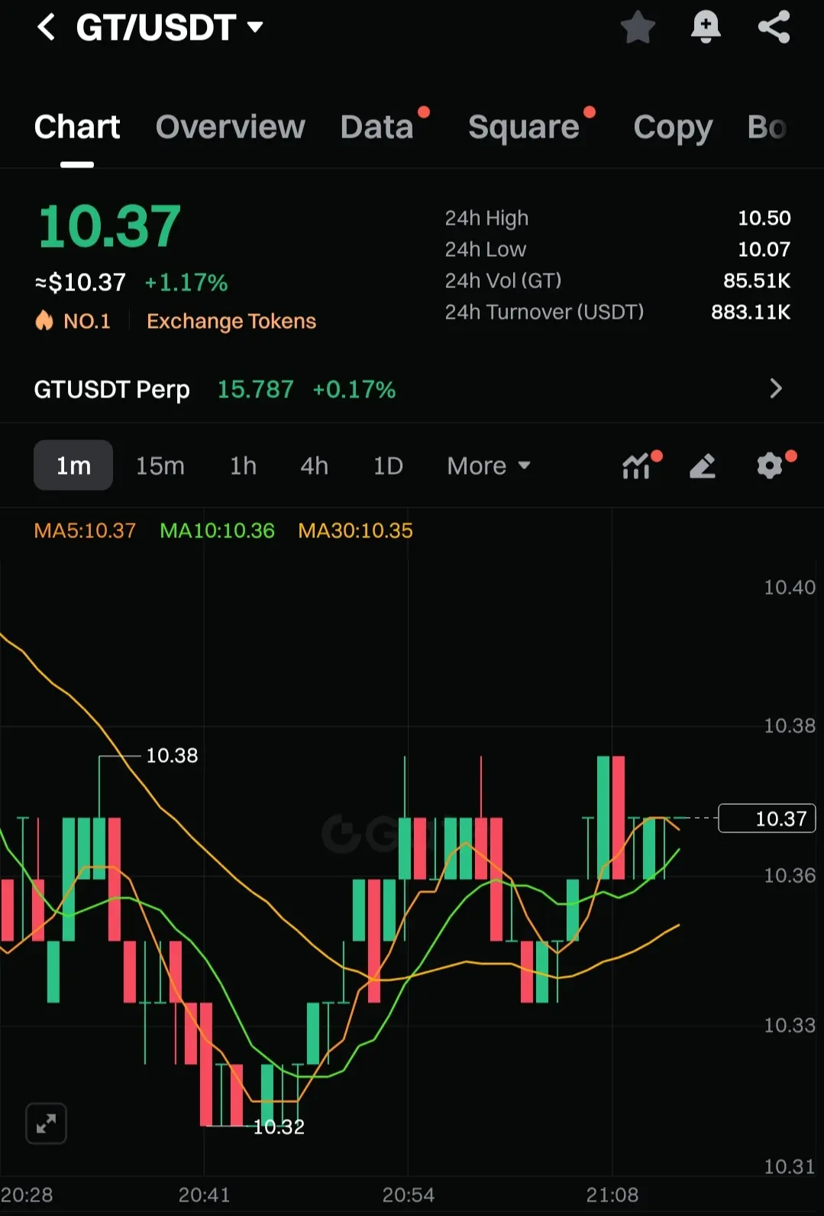824x1216 pixels.
Task: Activate the drawing pencil tool
Action: click(703, 465)
